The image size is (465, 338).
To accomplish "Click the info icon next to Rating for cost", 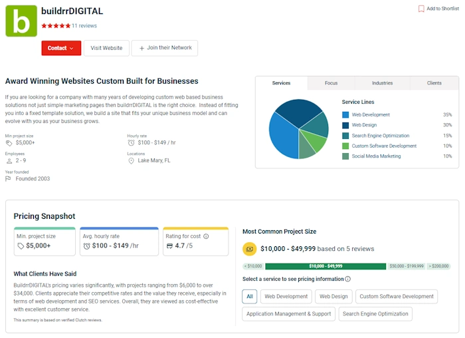I will 206,236.
